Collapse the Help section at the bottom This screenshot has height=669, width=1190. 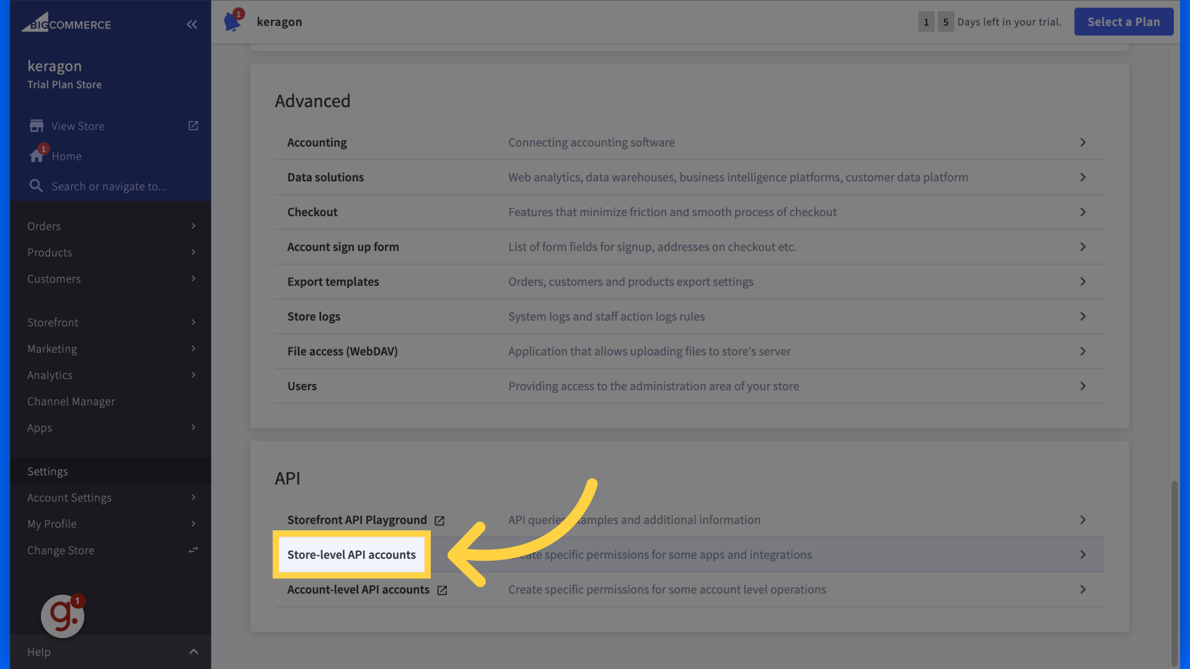pyautogui.click(x=193, y=652)
